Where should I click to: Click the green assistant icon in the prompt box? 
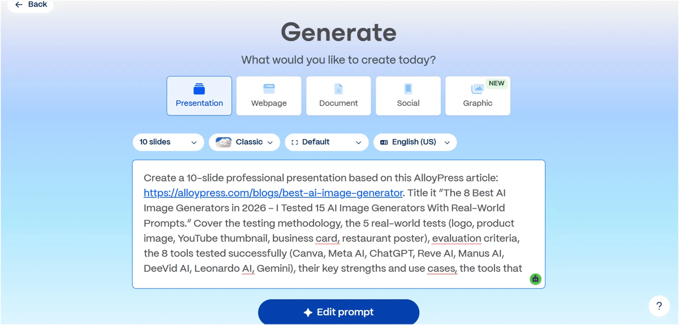click(x=535, y=279)
